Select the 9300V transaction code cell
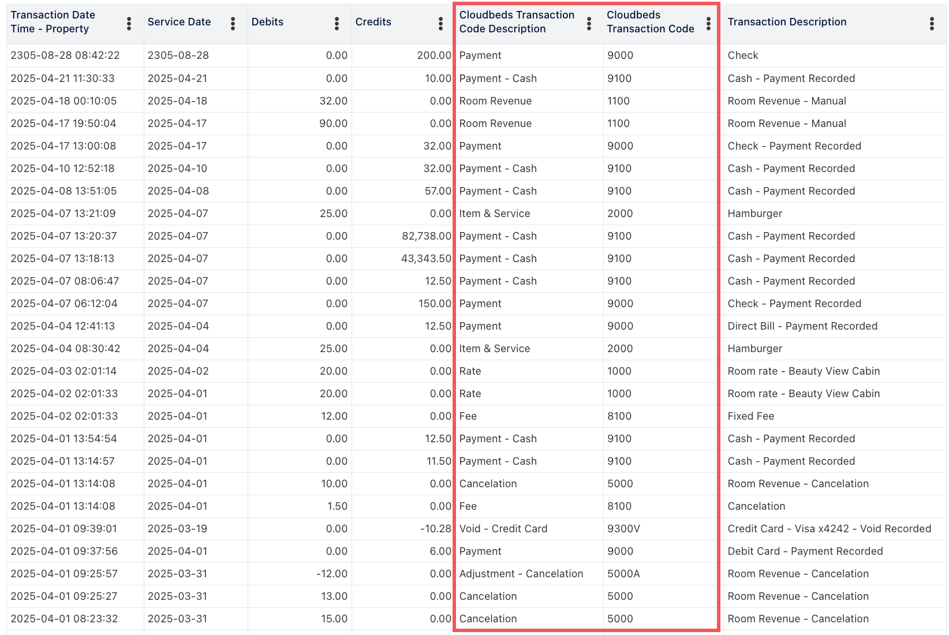The width and height of the screenshot is (949, 635). [x=623, y=529]
